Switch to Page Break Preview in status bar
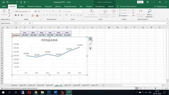 tap(145, 88)
